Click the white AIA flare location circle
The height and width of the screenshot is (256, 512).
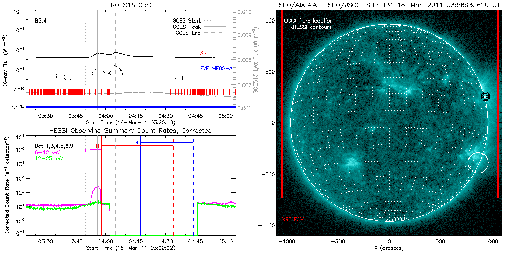pos(478,163)
